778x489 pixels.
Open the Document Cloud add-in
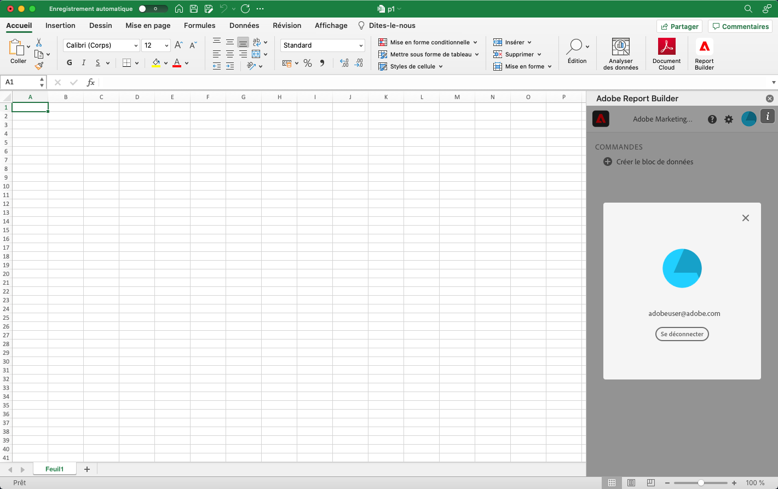pyautogui.click(x=666, y=54)
